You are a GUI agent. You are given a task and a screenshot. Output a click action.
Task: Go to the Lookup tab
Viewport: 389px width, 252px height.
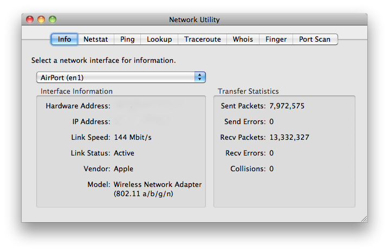(159, 39)
